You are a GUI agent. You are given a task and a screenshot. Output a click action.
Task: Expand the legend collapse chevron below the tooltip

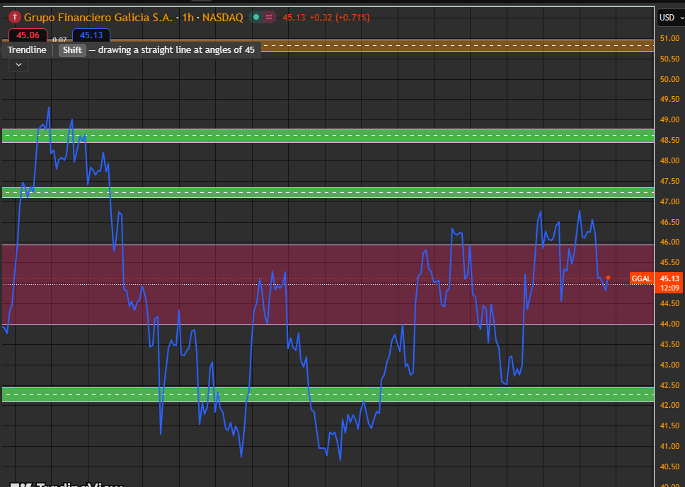click(x=19, y=65)
